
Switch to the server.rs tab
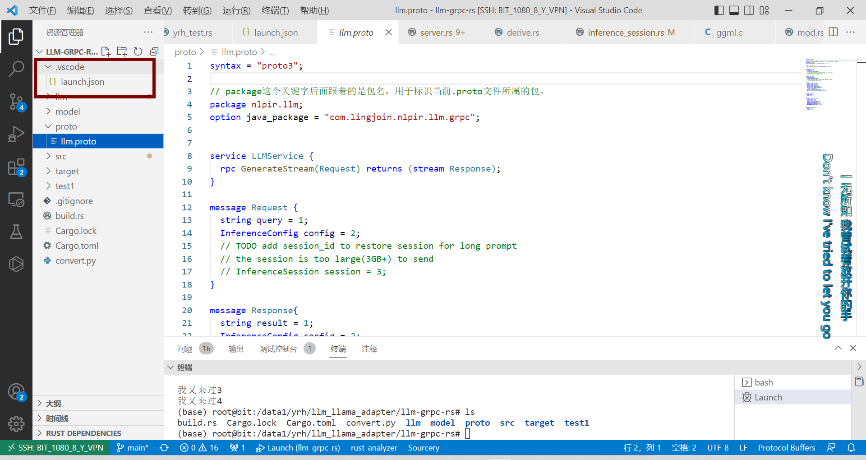(x=442, y=32)
